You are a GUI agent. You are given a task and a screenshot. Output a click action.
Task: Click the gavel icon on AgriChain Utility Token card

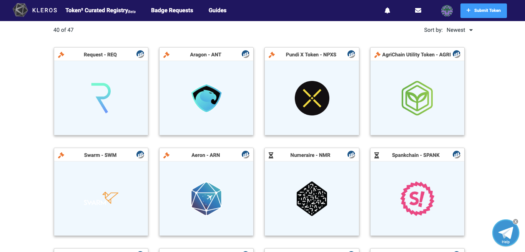click(377, 55)
